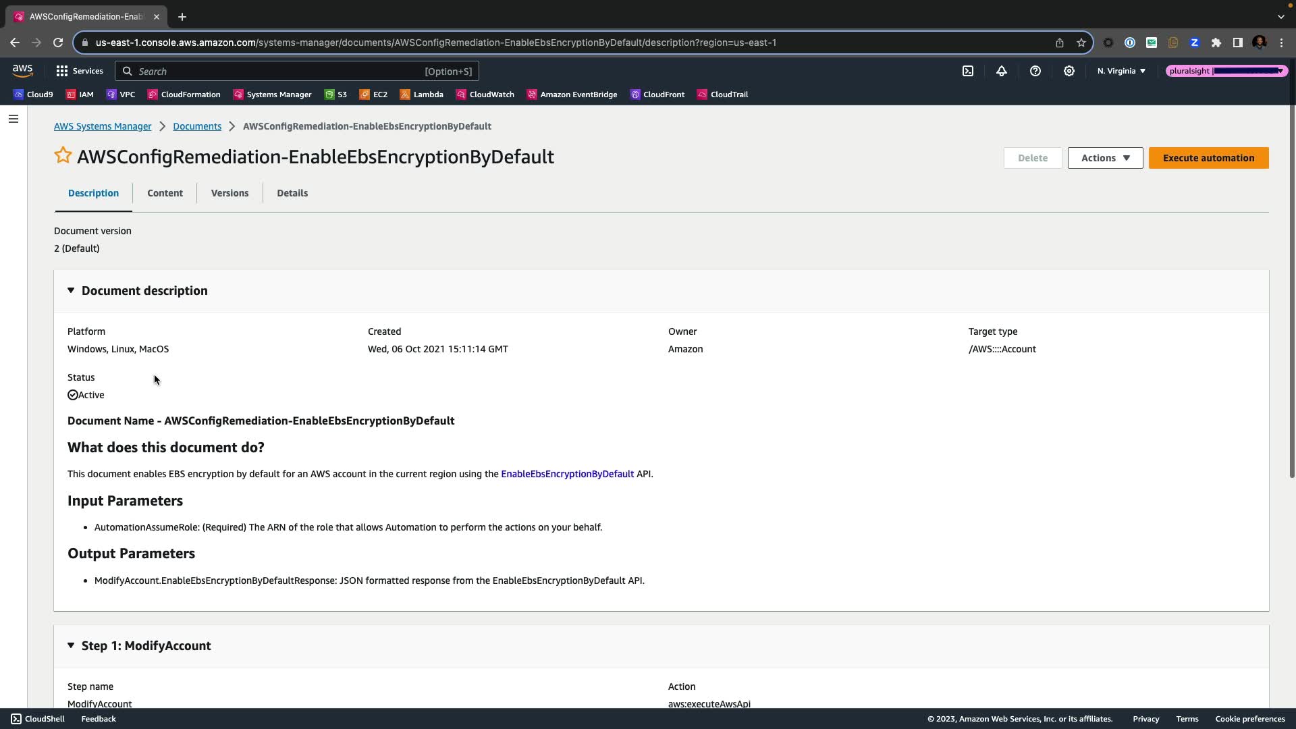Collapse the Step 1: ModifyAccount section

tap(71, 645)
